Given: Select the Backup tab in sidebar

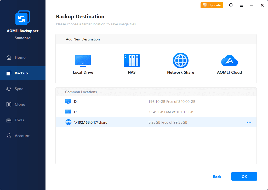Looking at the screenshot, I should tap(21, 73).
